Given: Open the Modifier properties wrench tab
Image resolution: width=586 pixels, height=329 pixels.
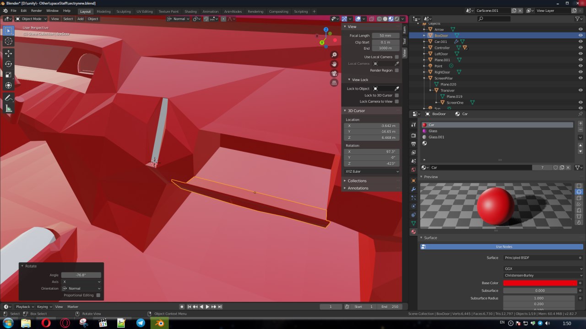Looking at the screenshot, I should [413, 189].
